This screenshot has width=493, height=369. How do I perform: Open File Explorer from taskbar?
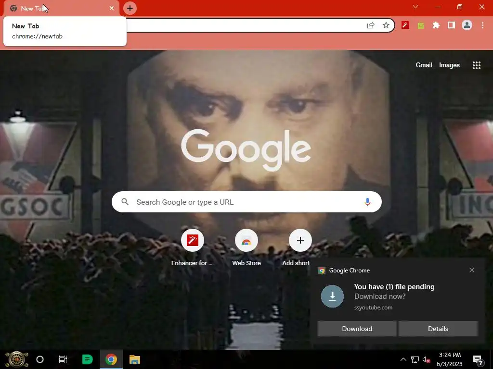(x=135, y=359)
